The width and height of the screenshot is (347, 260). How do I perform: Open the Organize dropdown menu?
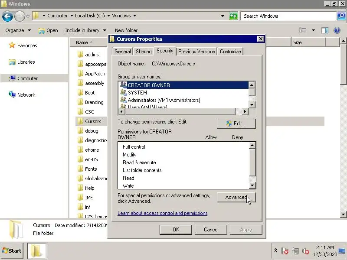click(18, 30)
